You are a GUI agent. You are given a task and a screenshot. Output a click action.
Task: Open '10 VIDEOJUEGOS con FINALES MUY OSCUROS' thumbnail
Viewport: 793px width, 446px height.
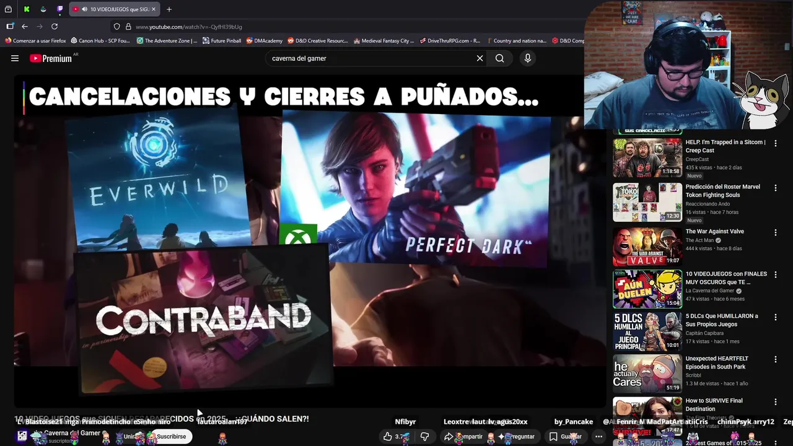[647, 289]
